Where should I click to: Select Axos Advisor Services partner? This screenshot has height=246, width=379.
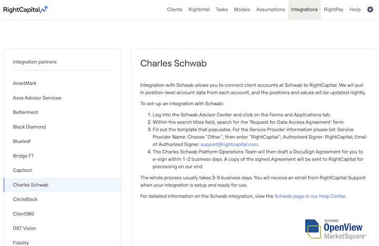click(x=63, y=98)
